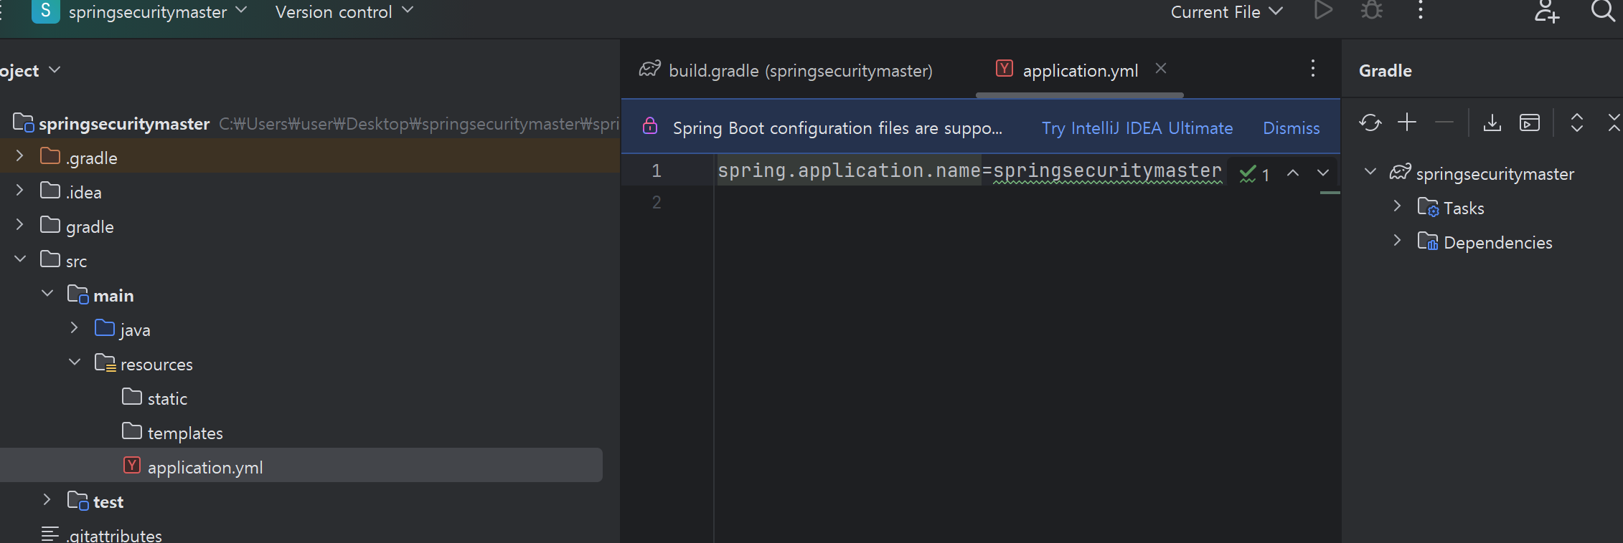This screenshot has height=543, width=1623.
Task: Go to next highlighted problem arrow
Action: [1323, 173]
